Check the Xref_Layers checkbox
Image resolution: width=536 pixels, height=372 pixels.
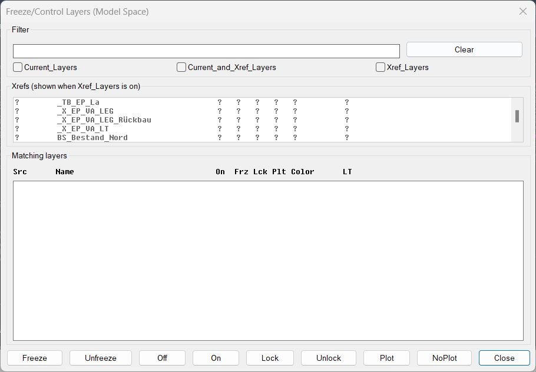(x=381, y=67)
